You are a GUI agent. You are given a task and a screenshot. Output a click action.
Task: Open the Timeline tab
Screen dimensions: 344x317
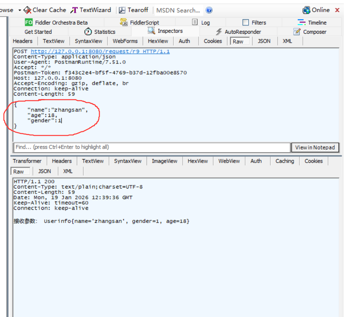tap(312, 22)
